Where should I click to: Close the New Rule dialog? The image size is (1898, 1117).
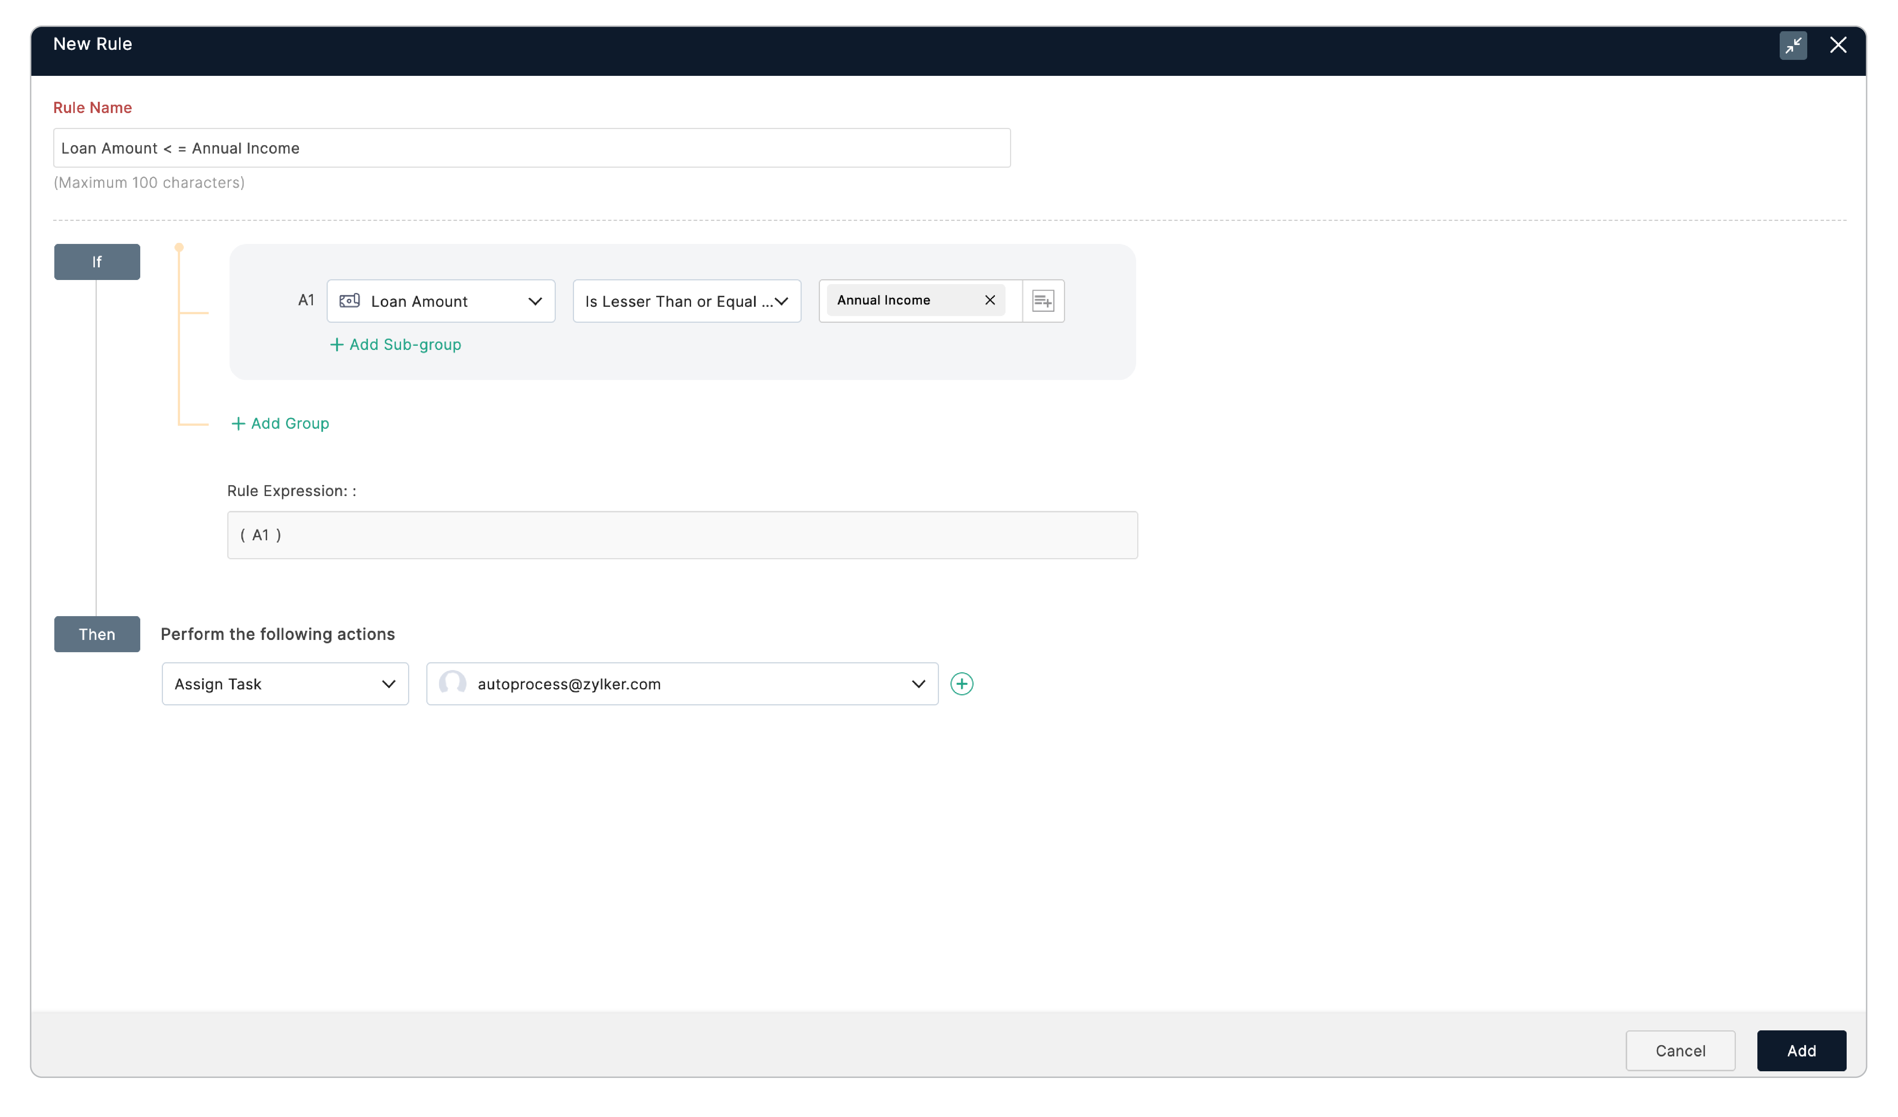click(x=1838, y=45)
